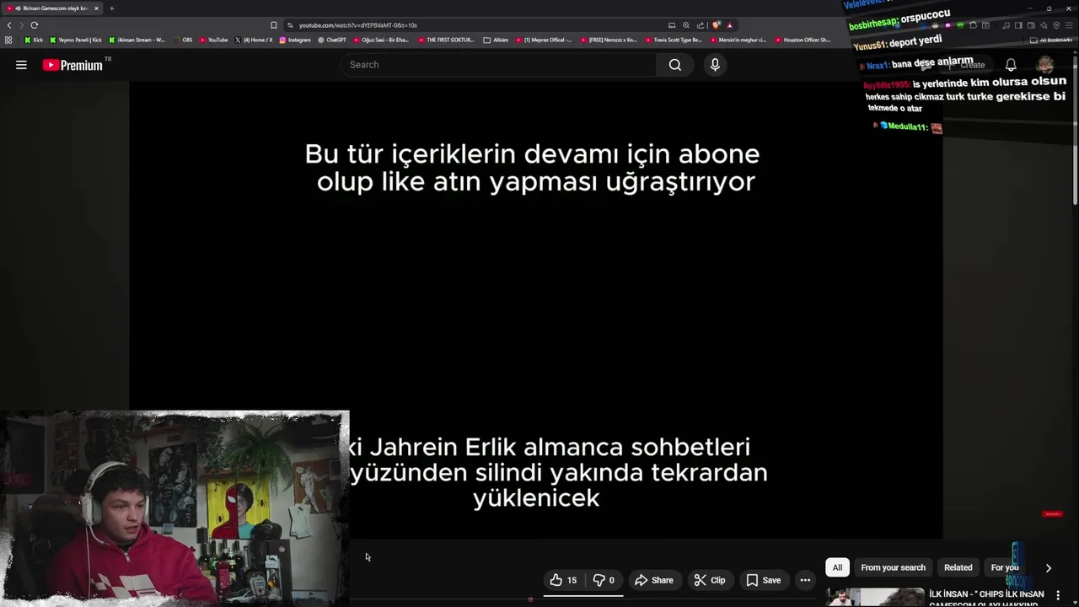Screen dimensions: 1079x607
Task: Open İLK İNSAN - CHIPS video title
Action: coord(986,598)
